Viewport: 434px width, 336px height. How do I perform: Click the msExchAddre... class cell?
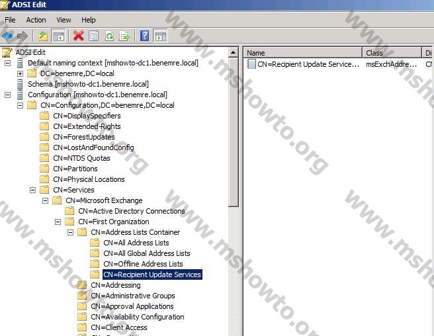(392, 64)
